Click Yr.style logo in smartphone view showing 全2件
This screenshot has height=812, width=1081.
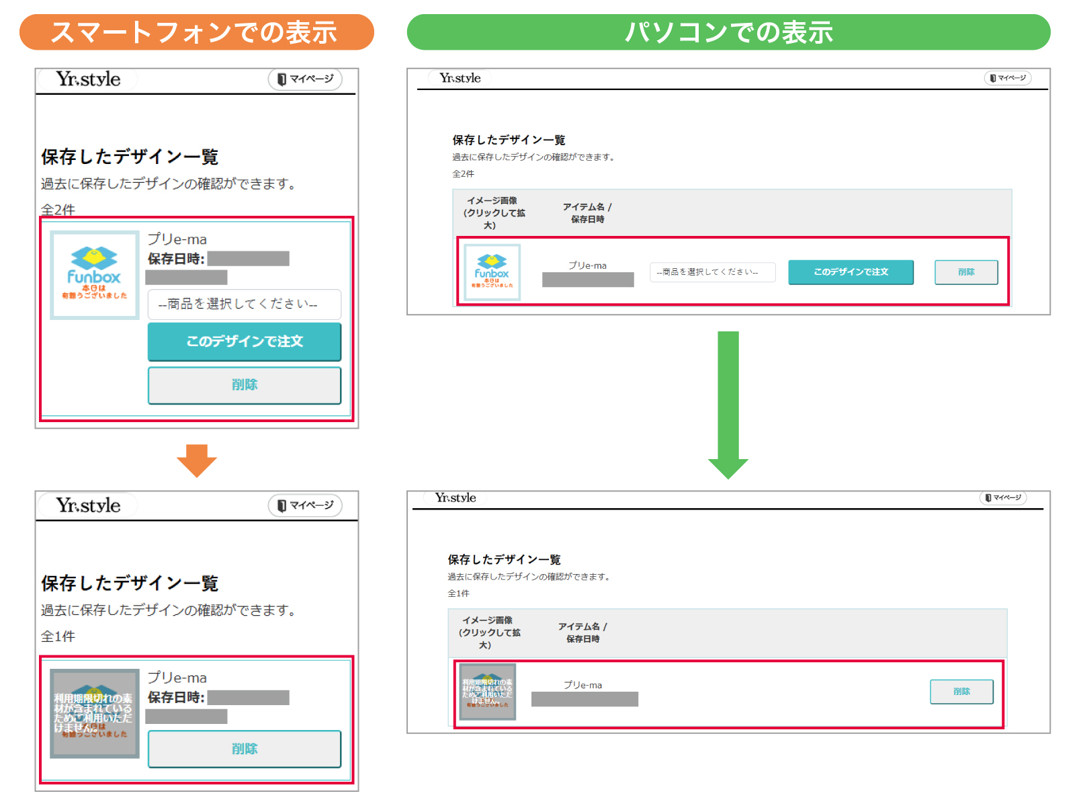[88, 79]
